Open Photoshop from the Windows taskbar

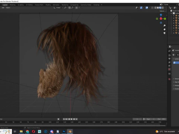click(64, 131)
